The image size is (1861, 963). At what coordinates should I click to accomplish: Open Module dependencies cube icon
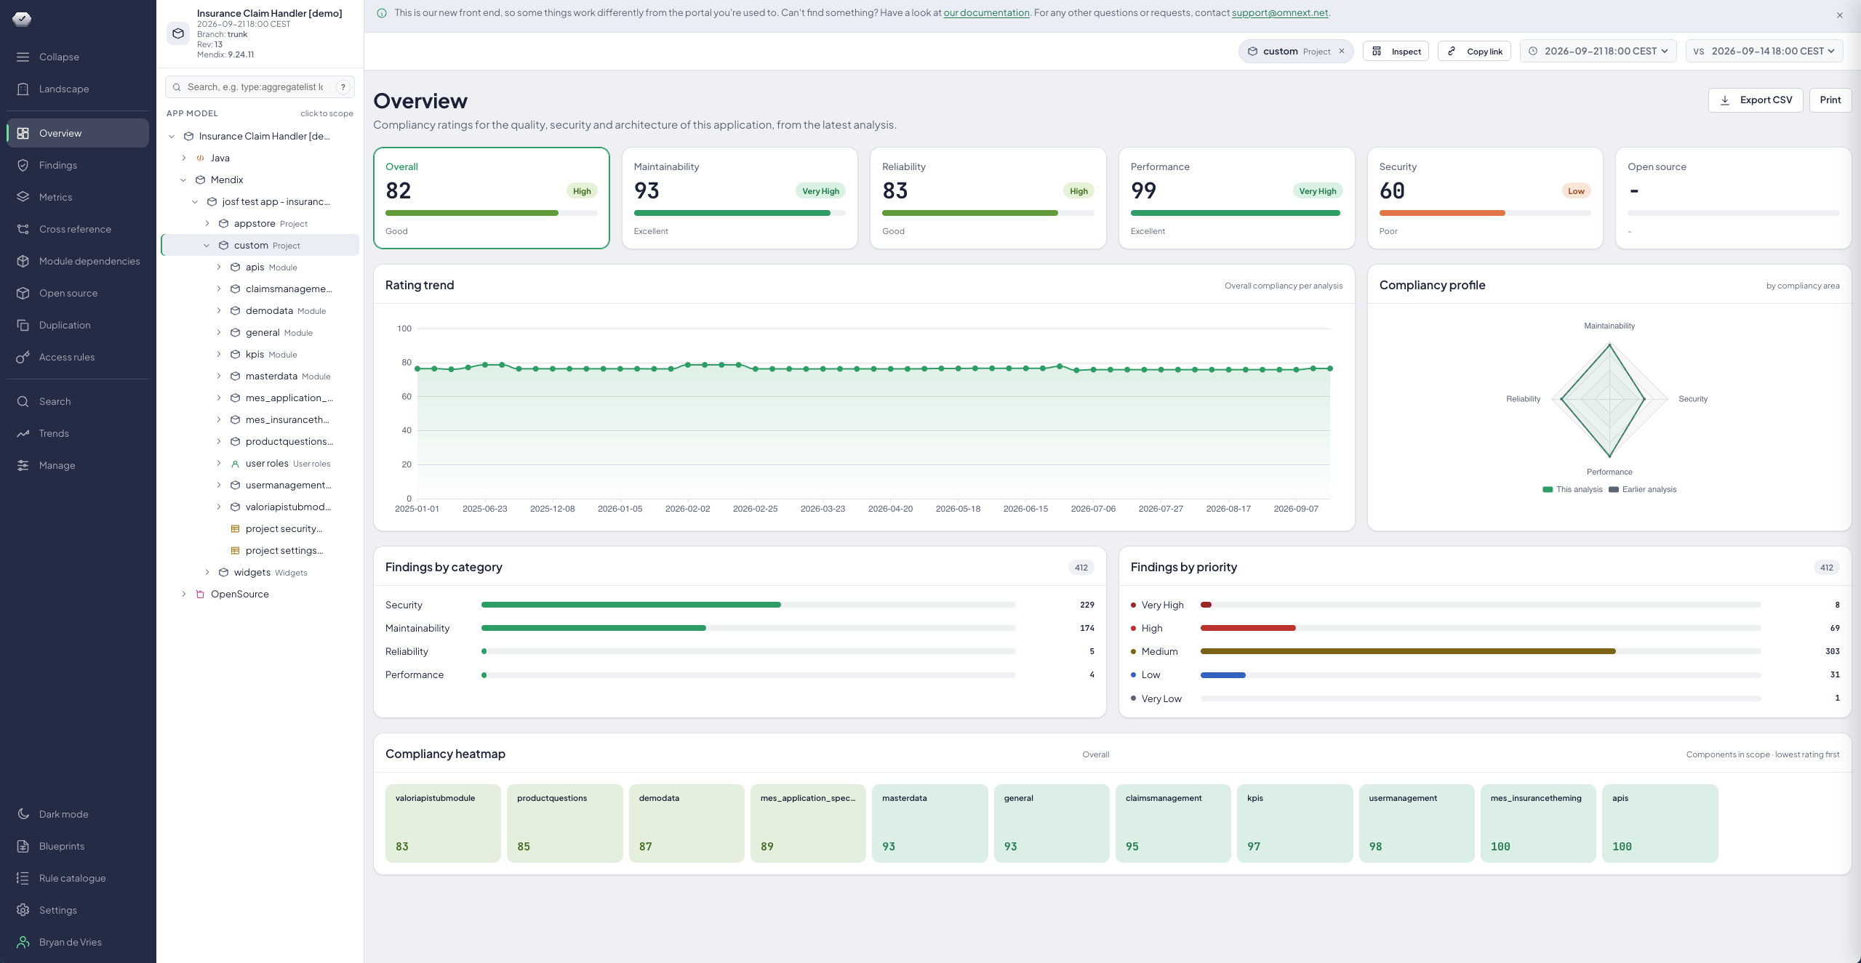tap(23, 261)
